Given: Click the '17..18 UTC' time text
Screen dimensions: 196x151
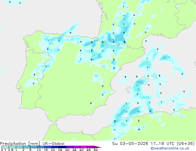Looking at the screenshot, I should [x=163, y=144].
